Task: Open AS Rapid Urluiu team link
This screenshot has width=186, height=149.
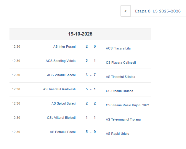Action: tap(118, 134)
